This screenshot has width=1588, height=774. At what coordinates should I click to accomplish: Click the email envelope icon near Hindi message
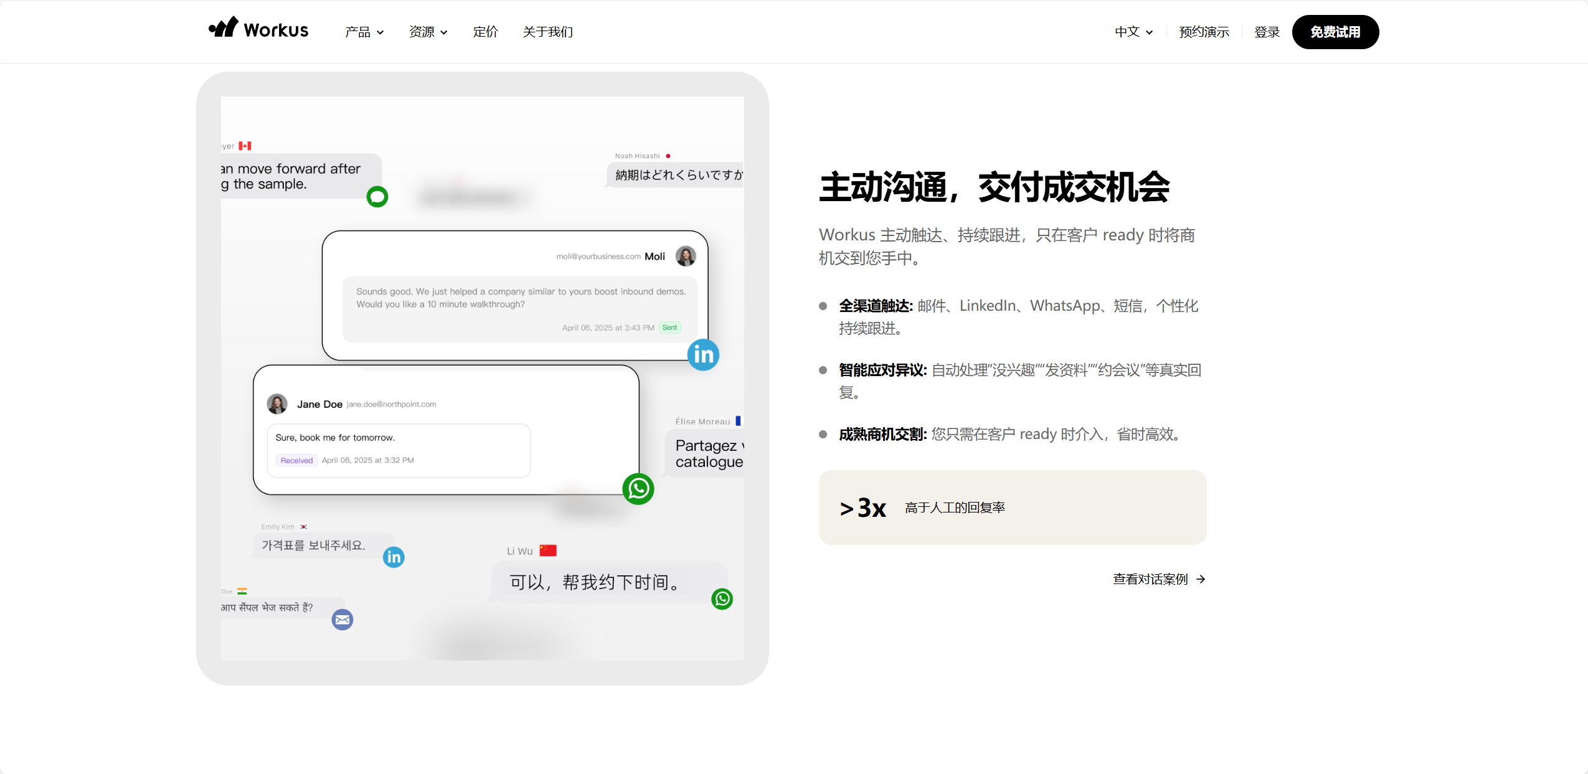(x=343, y=620)
